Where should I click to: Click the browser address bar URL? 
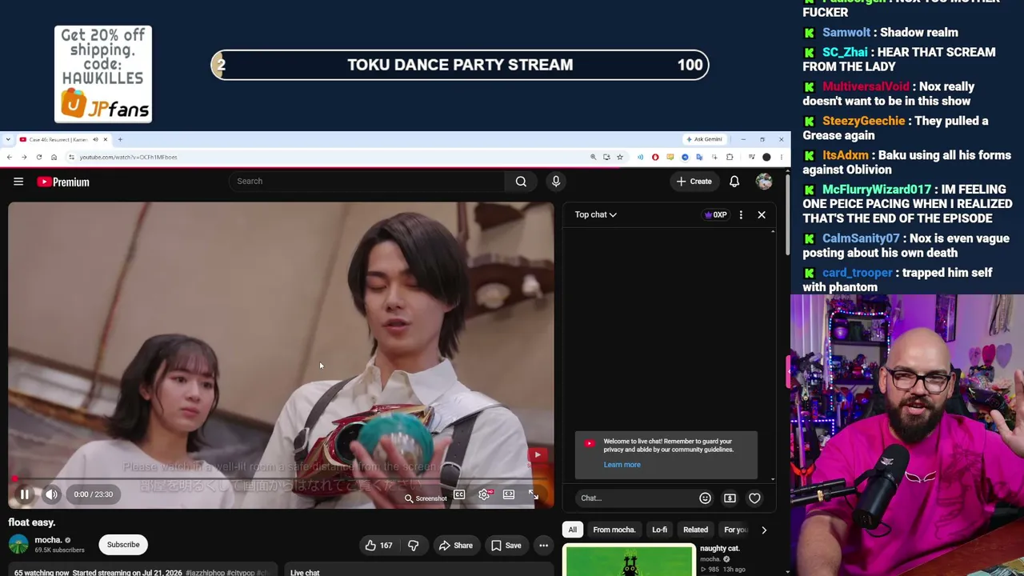128,158
